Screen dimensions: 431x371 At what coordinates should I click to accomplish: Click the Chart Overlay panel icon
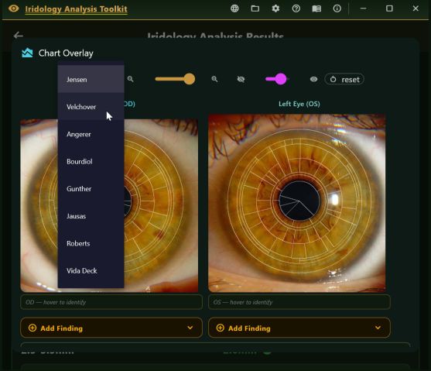click(x=27, y=53)
